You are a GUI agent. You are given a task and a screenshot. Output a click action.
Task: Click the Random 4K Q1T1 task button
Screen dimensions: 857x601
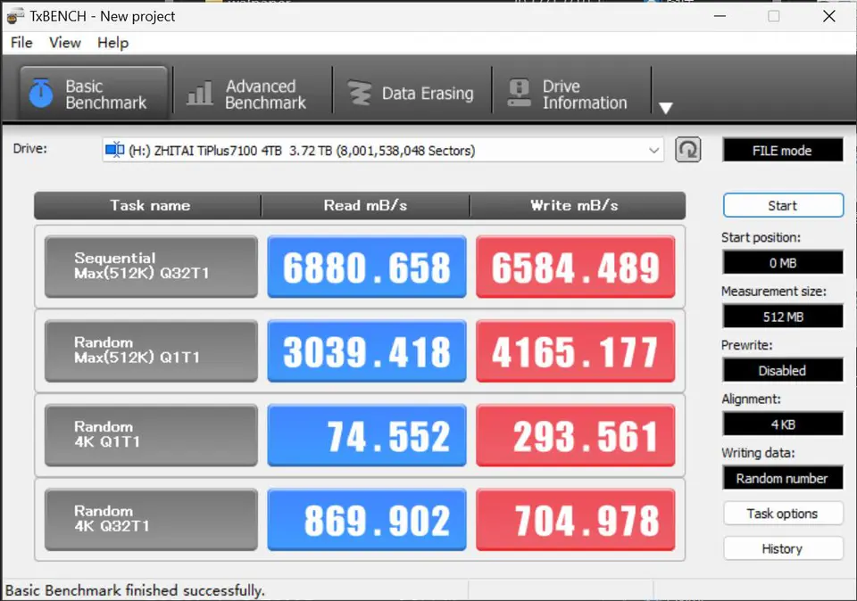[151, 435]
